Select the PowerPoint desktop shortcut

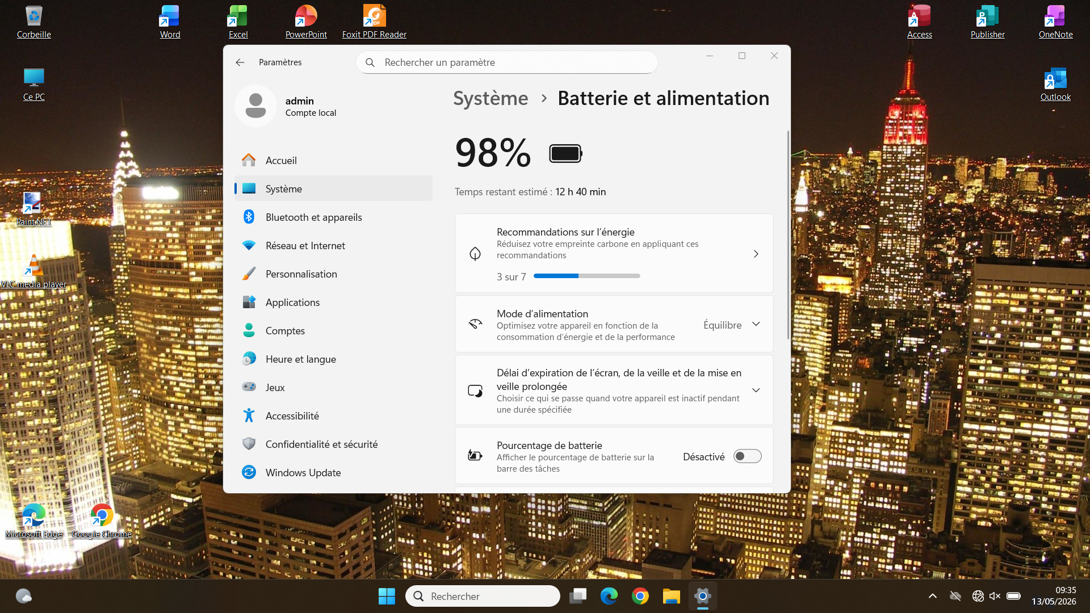click(x=306, y=22)
